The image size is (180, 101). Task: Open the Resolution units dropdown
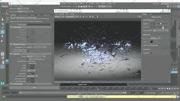tap(32, 76)
